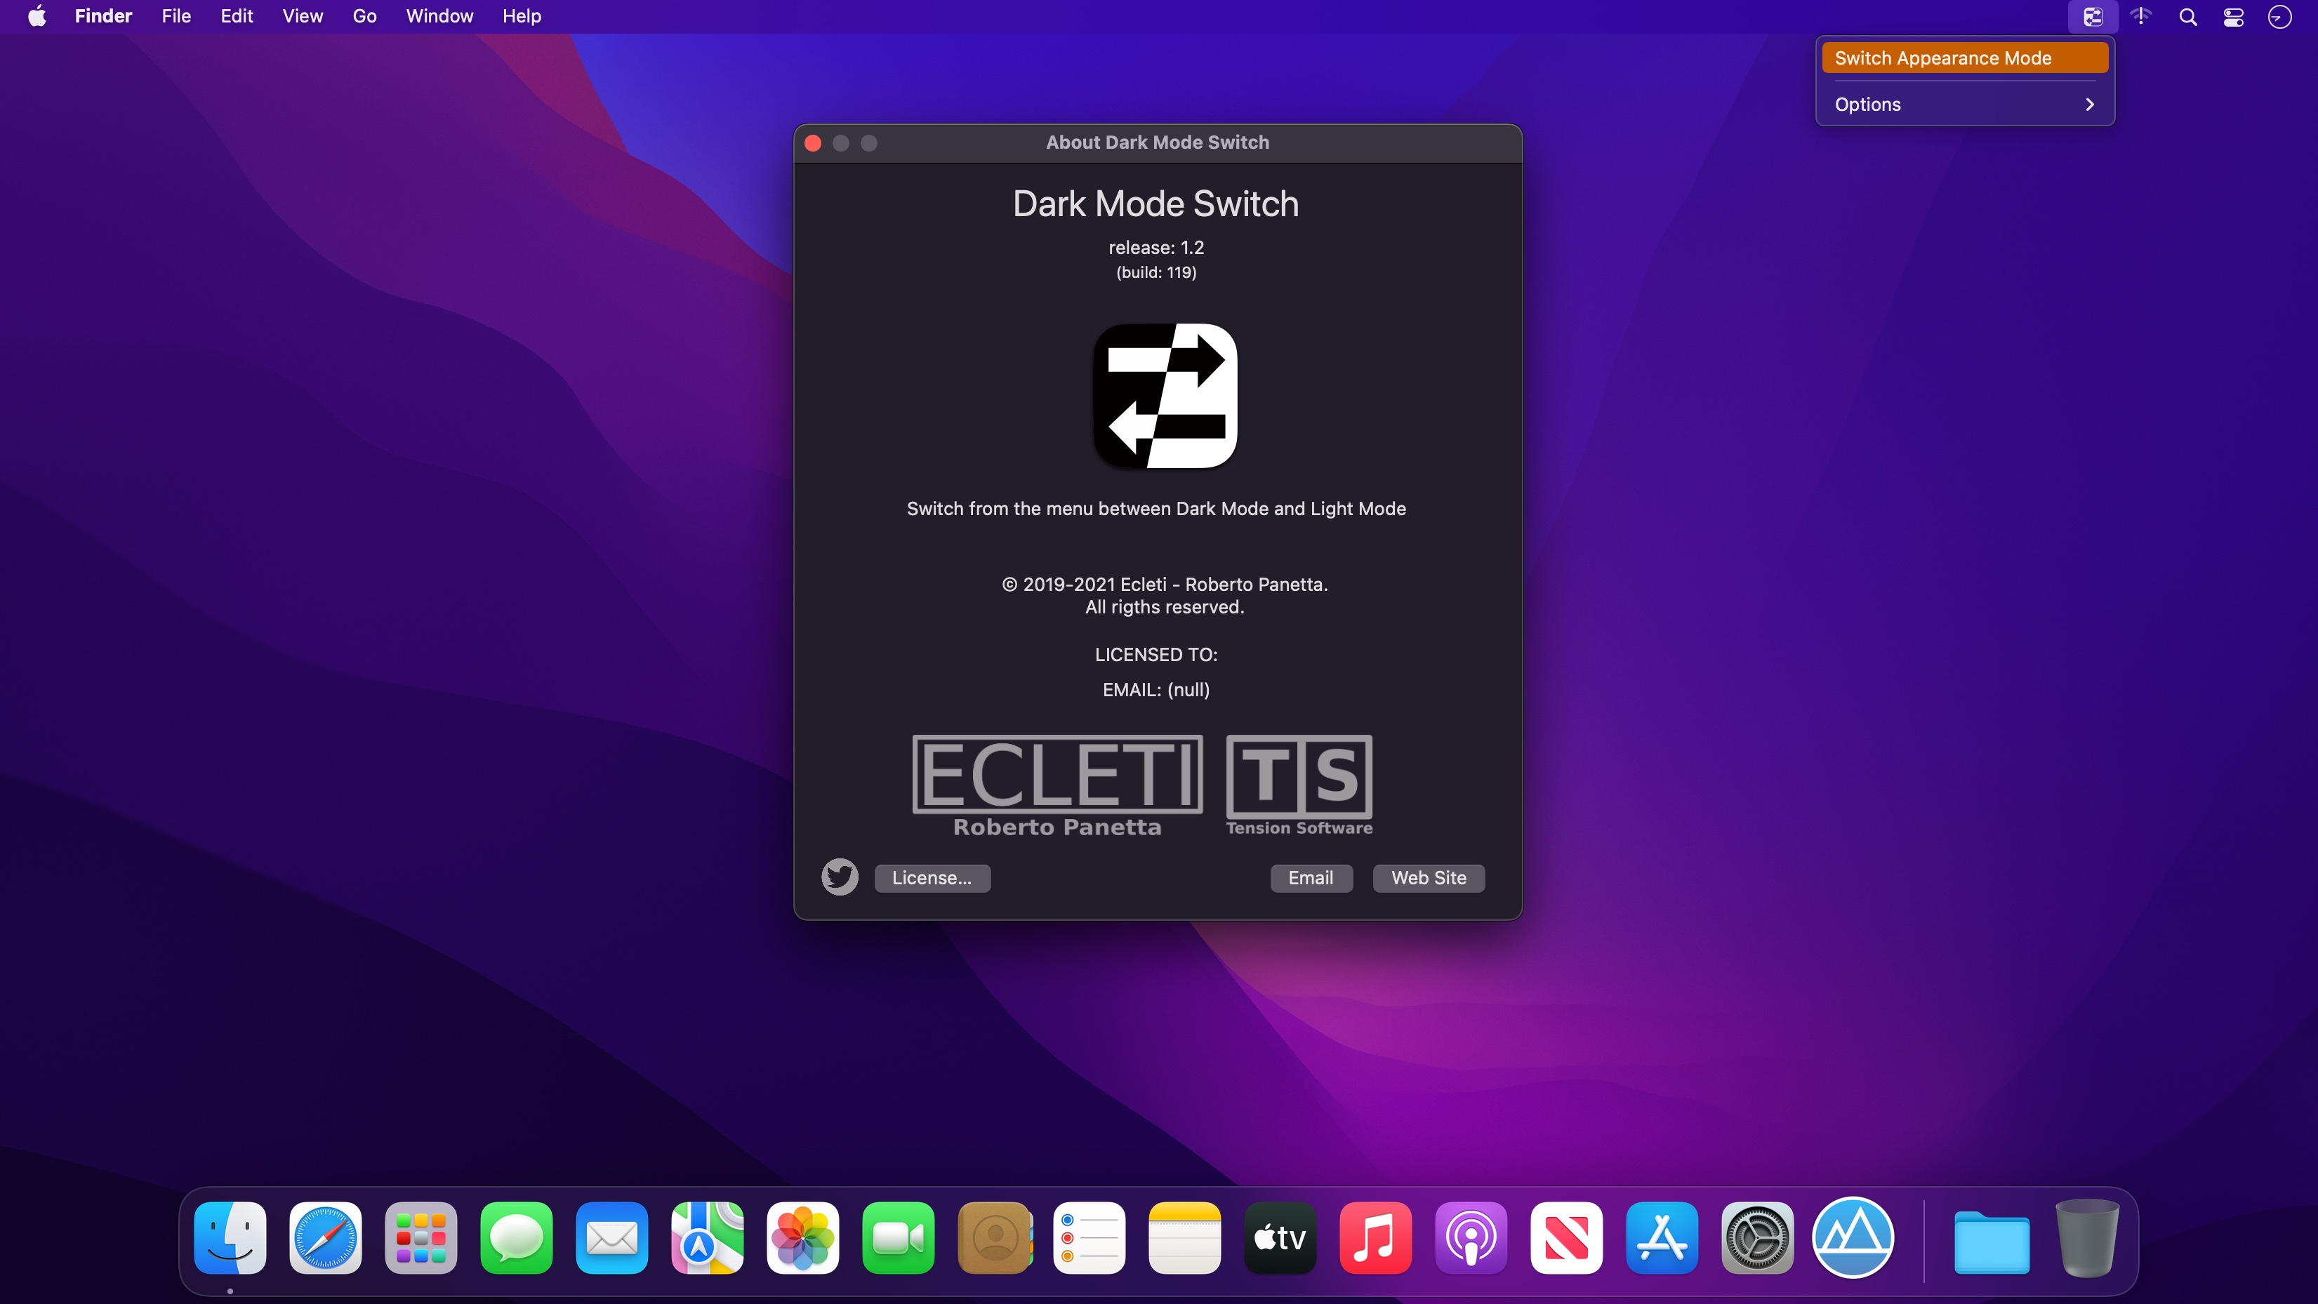
Task: Open the Go menu
Action: pyautogui.click(x=364, y=16)
